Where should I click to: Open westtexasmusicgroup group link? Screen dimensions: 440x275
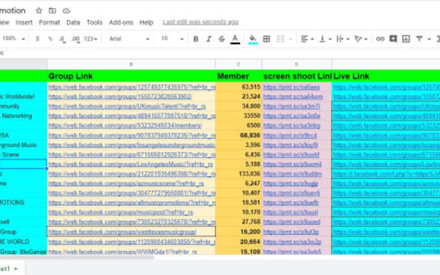click(122, 232)
